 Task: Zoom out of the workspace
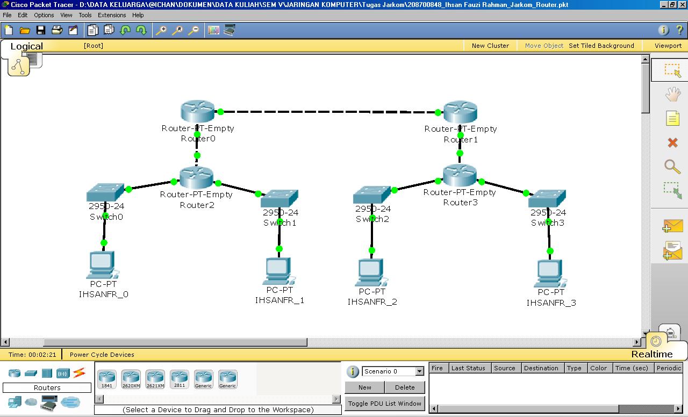click(x=193, y=30)
